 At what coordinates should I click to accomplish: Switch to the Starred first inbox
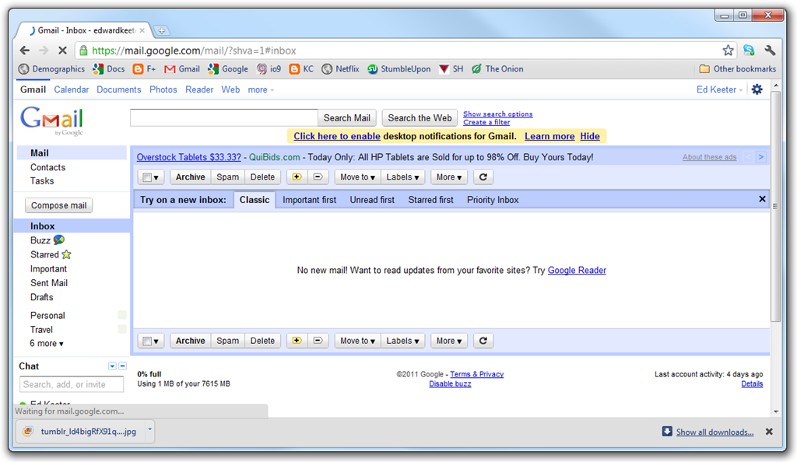(x=430, y=200)
